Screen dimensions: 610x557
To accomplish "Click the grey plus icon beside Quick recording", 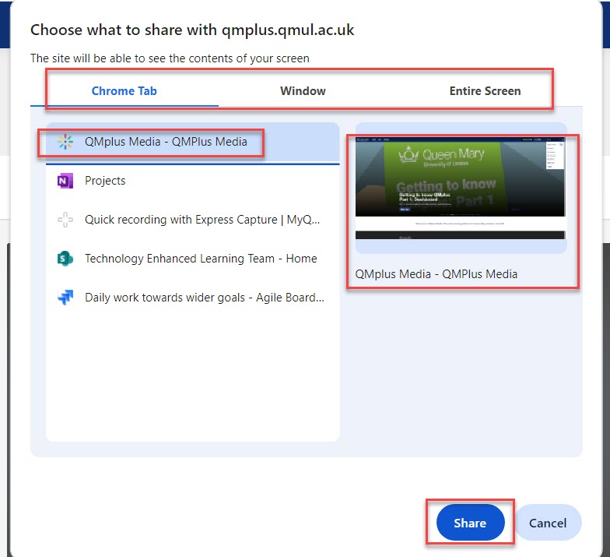I will [x=65, y=220].
